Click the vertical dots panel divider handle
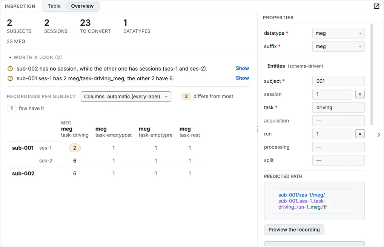This screenshot has width=384, height=247. click(257, 129)
